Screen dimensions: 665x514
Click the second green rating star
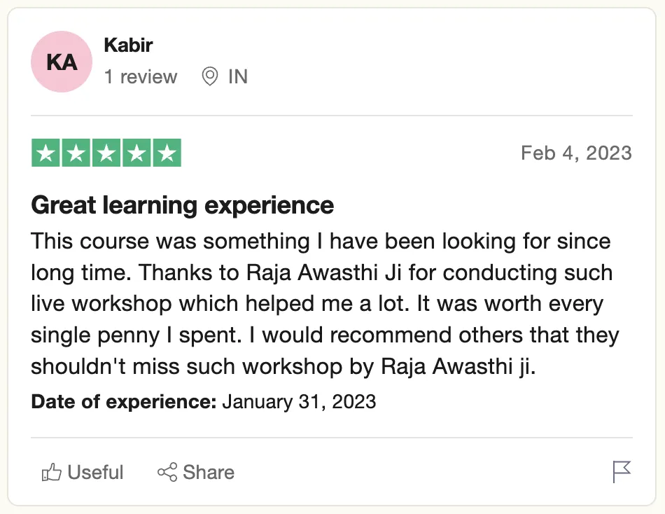(x=76, y=153)
